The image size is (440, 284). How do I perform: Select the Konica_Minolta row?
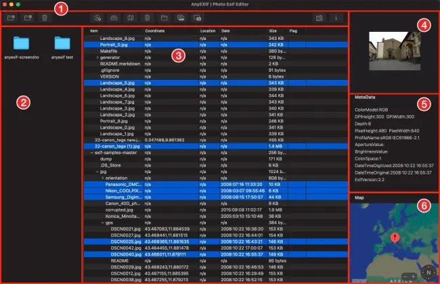click(215, 216)
